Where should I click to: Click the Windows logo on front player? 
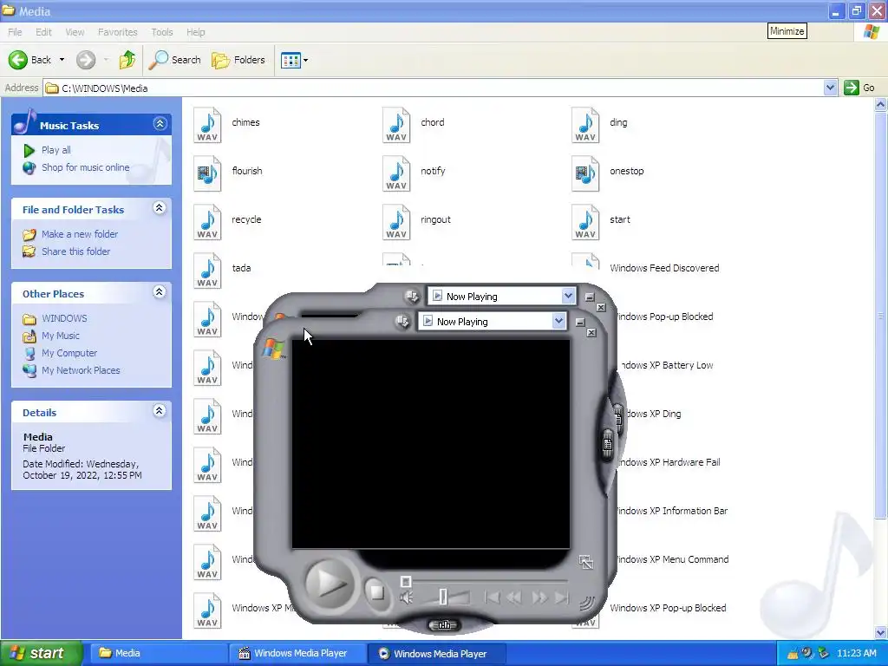[x=273, y=349]
